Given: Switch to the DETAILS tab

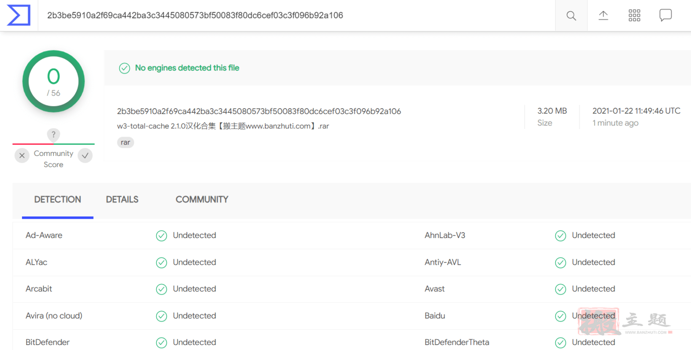Looking at the screenshot, I should (x=122, y=199).
